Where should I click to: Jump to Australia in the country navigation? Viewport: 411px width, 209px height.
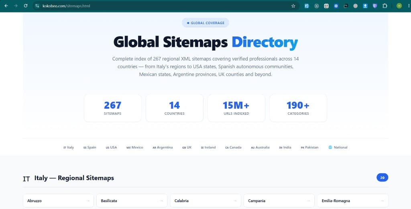pos(260,148)
